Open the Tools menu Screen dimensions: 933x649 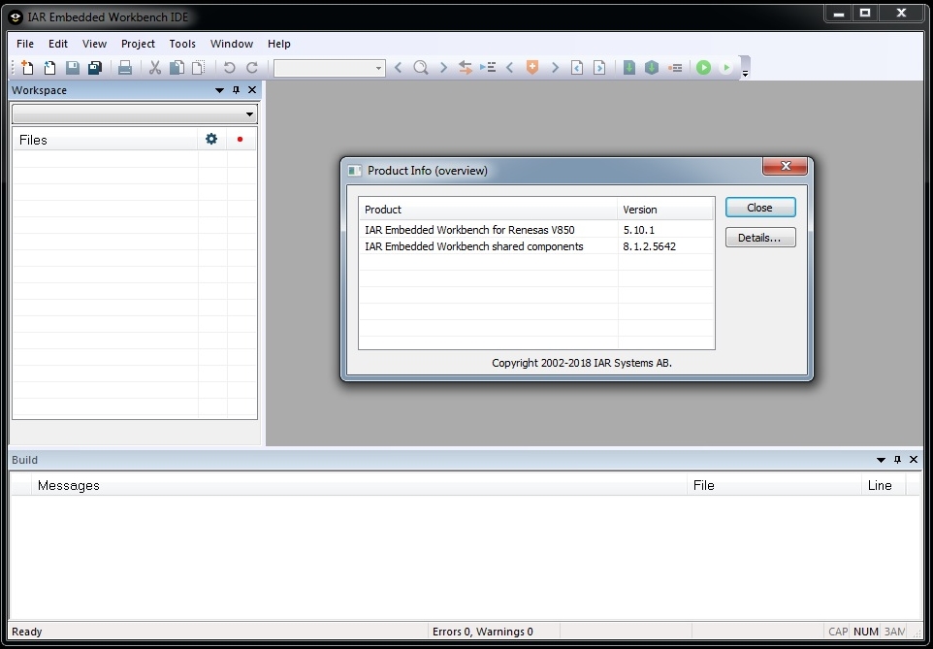point(182,44)
